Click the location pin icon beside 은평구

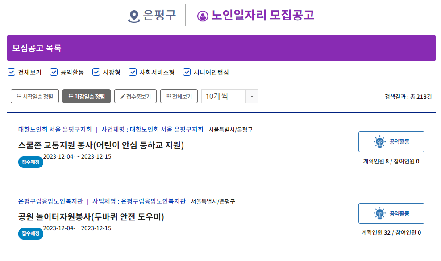point(133,15)
